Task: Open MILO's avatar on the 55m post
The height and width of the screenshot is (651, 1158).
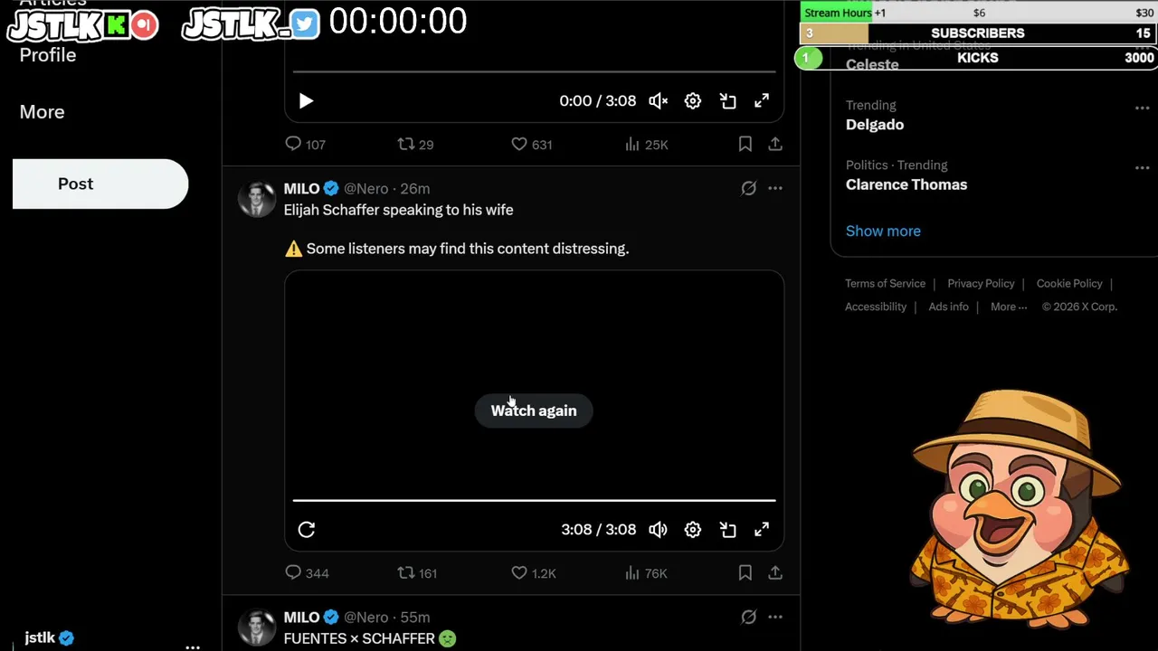Action: 257,627
